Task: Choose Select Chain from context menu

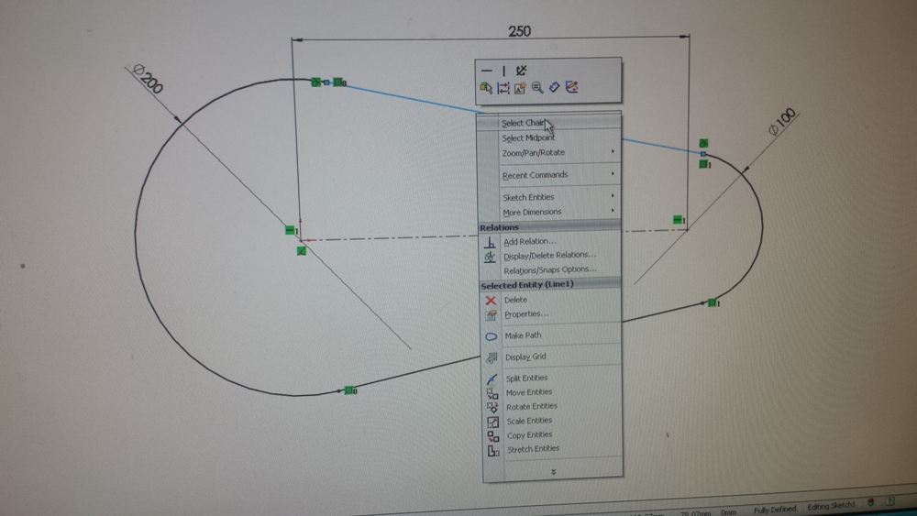Action: click(x=524, y=123)
